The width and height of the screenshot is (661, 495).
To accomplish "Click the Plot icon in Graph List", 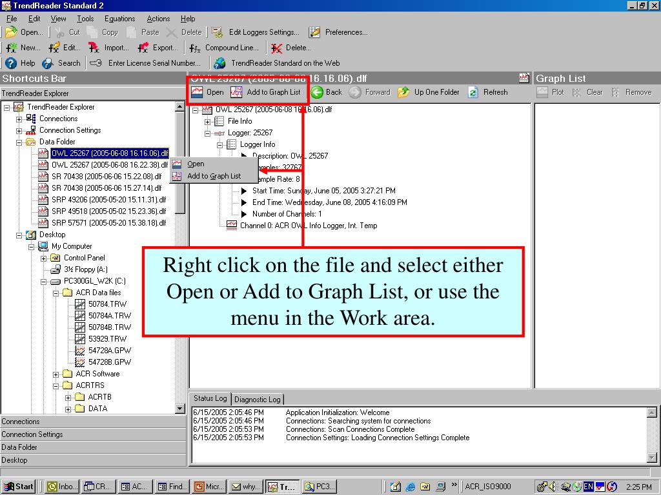I will [x=542, y=92].
